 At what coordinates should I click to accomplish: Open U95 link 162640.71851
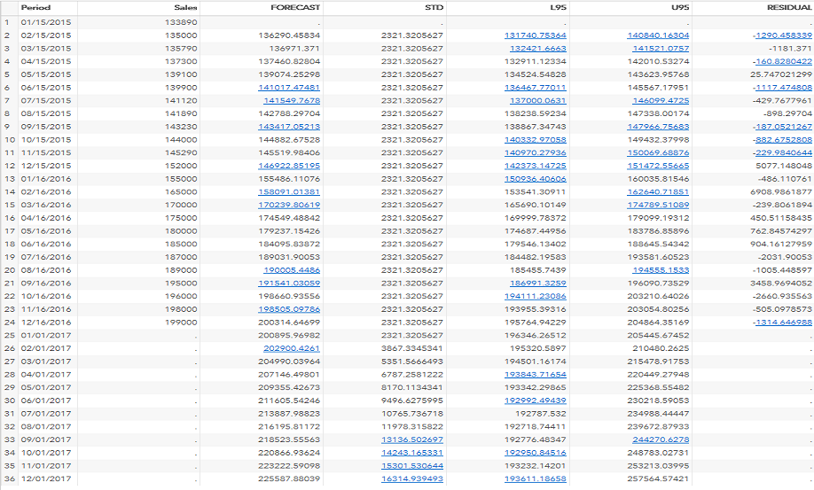coord(658,192)
